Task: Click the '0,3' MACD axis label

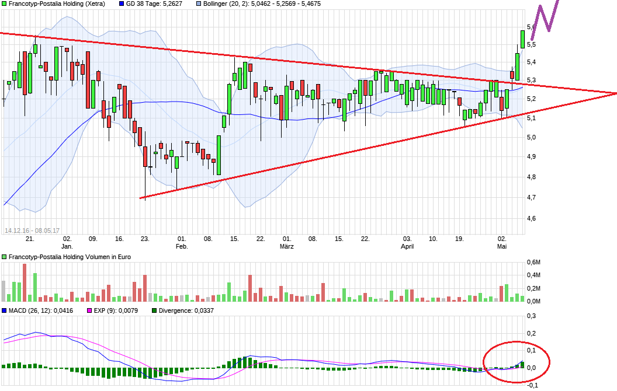Action: point(531,316)
